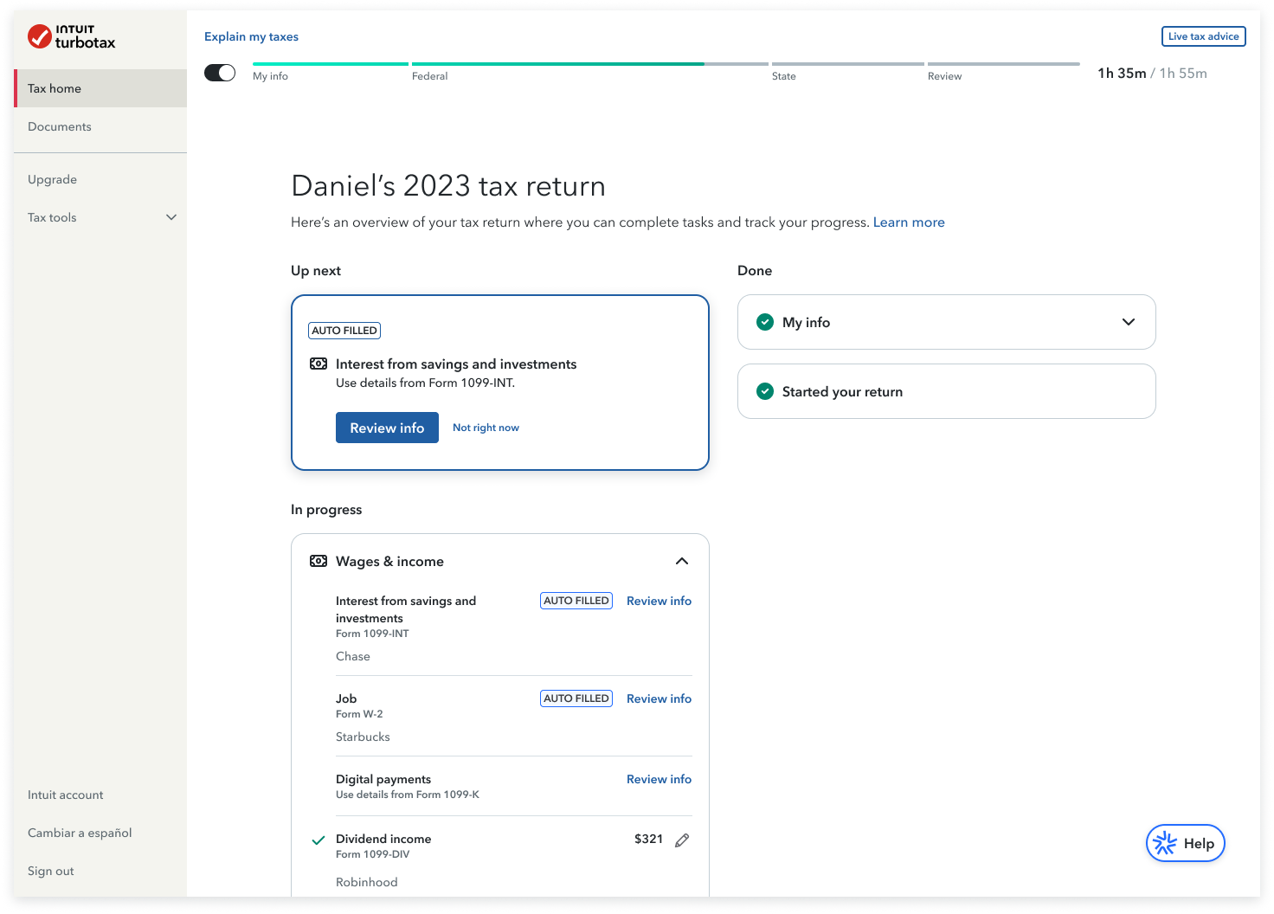Click the green checkmark beside Started your return

pyautogui.click(x=765, y=391)
